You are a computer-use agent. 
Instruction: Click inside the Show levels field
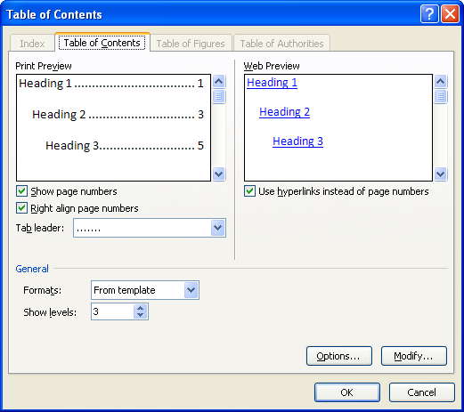[x=112, y=311]
